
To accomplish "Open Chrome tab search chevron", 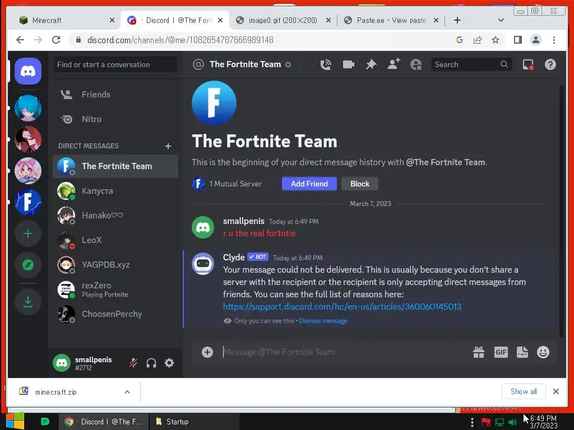I will coord(501,20).
